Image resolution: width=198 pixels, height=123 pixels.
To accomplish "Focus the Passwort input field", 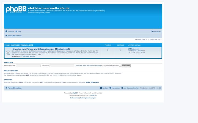I will pyautogui.click(x=62, y=66).
